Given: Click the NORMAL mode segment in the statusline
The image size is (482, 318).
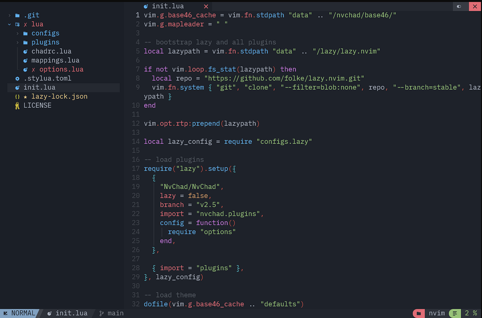Looking at the screenshot, I should click(x=20, y=313).
